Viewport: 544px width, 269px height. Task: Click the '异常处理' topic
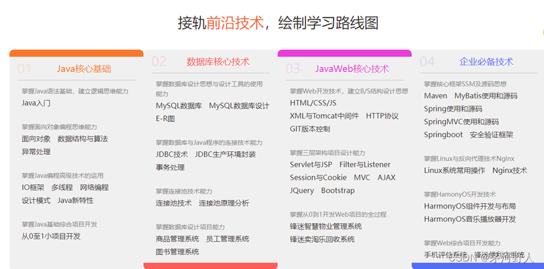[36, 152]
